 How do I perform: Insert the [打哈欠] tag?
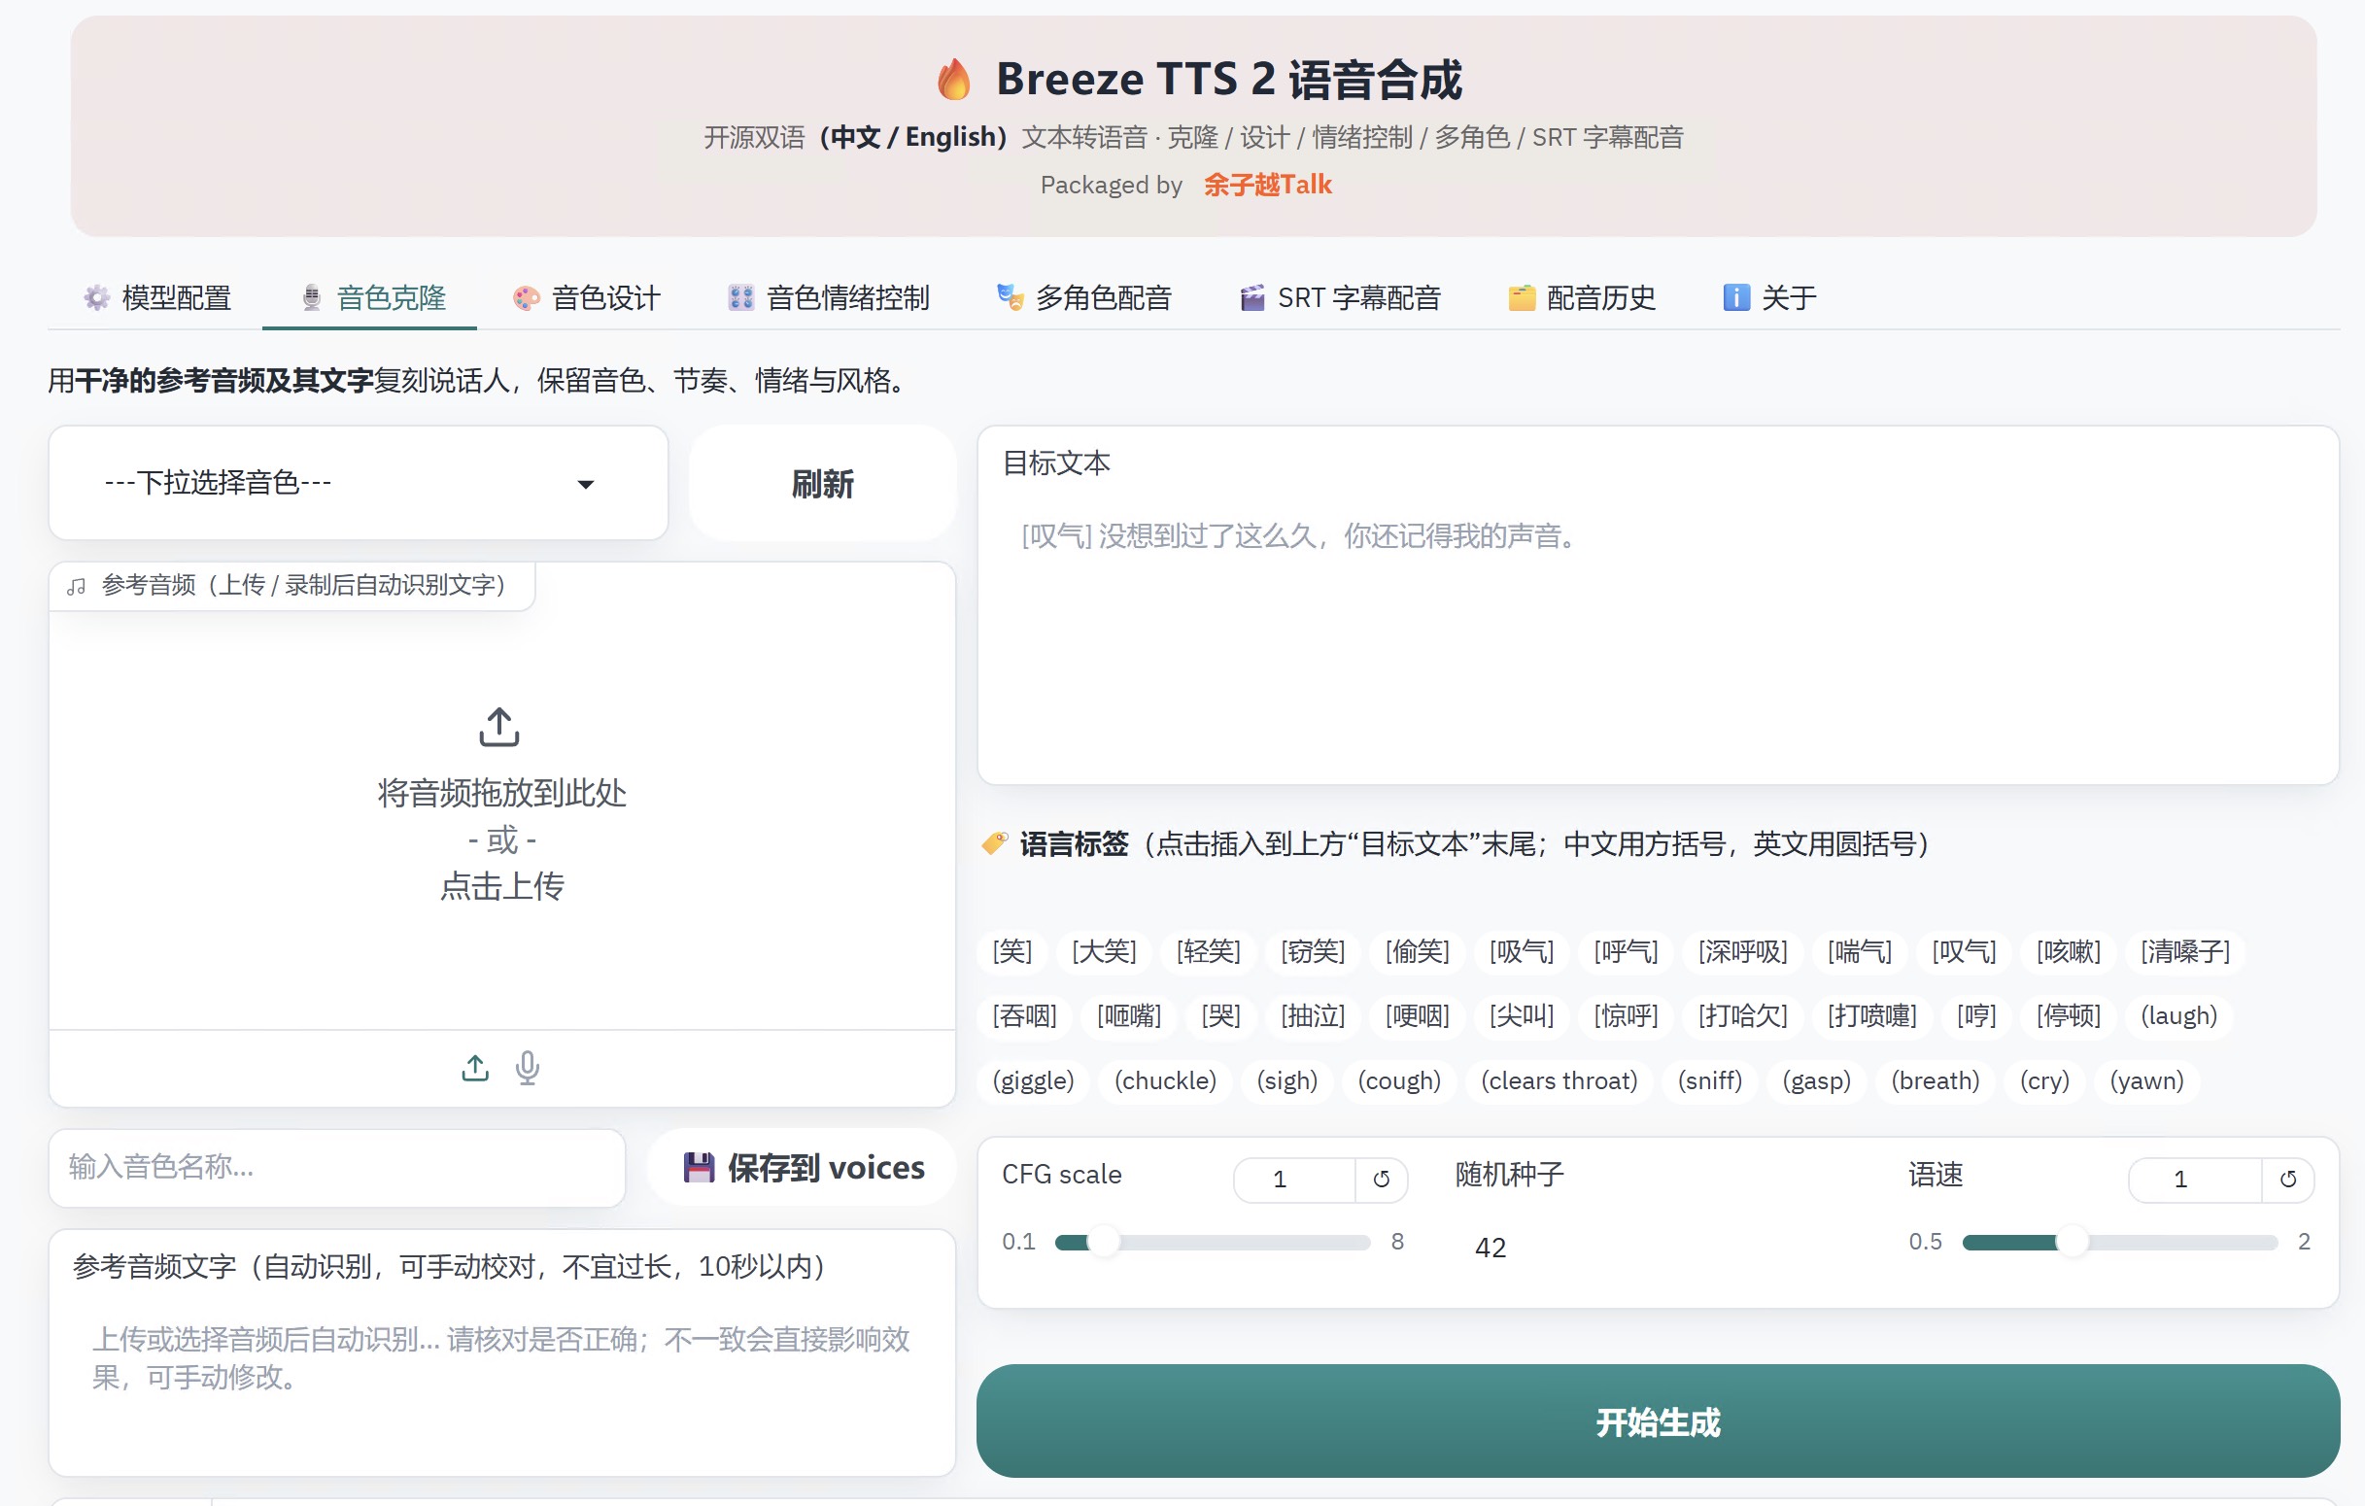(x=1743, y=1015)
